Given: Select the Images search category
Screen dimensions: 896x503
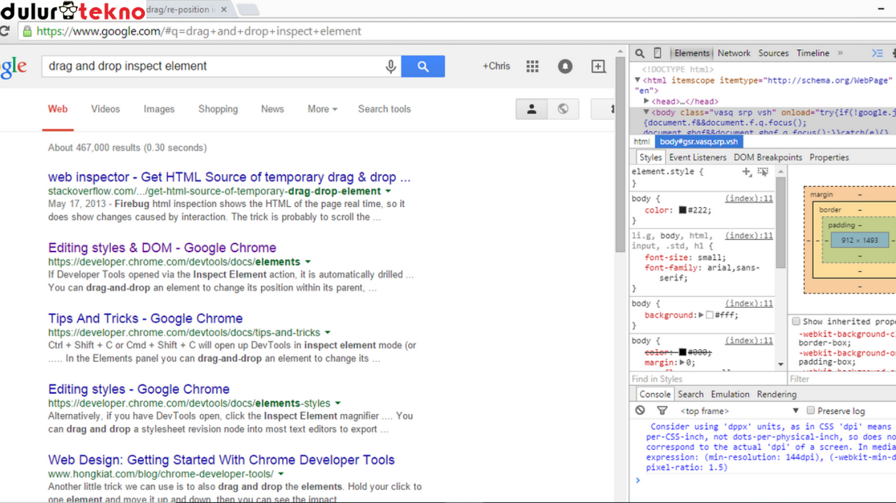Looking at the screenshot, I should tap(159, 109).
